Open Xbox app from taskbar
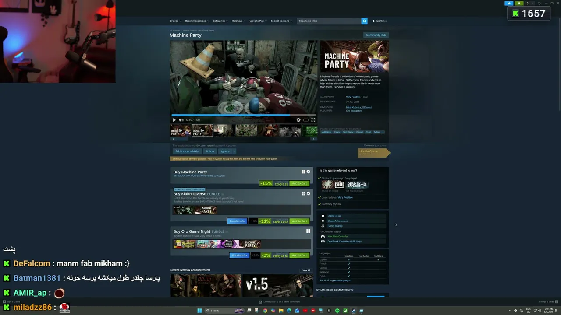The width and height of the screenshot is (561, 315). tap(345, 311)
